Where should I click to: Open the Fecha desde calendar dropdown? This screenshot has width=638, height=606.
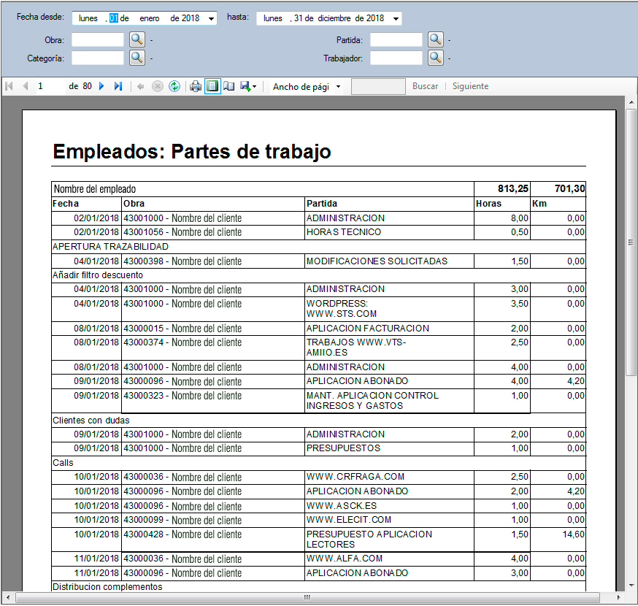(211, 19)
